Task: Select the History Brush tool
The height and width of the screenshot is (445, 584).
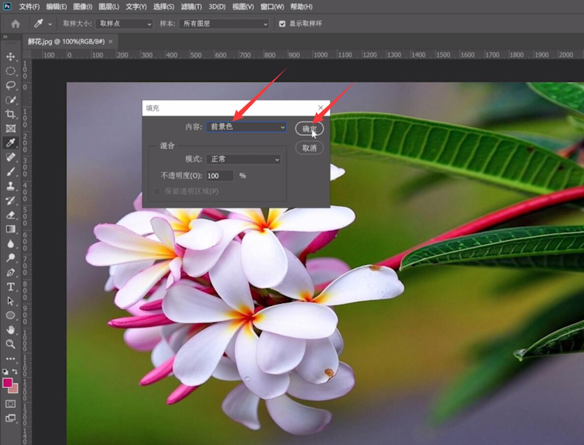Action: [10, 200]
